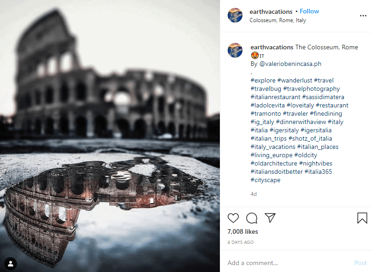This screenshot has height=272, width=372.
Task: Open the three-dot more options menu
Action: coord(363,16)
